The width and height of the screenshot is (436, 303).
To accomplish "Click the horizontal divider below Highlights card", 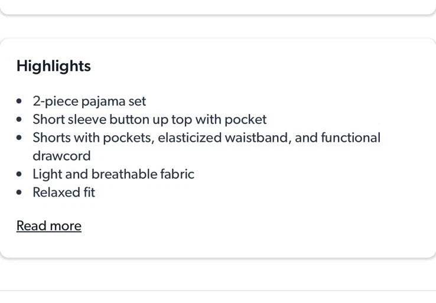I will [x=218, y=291].
